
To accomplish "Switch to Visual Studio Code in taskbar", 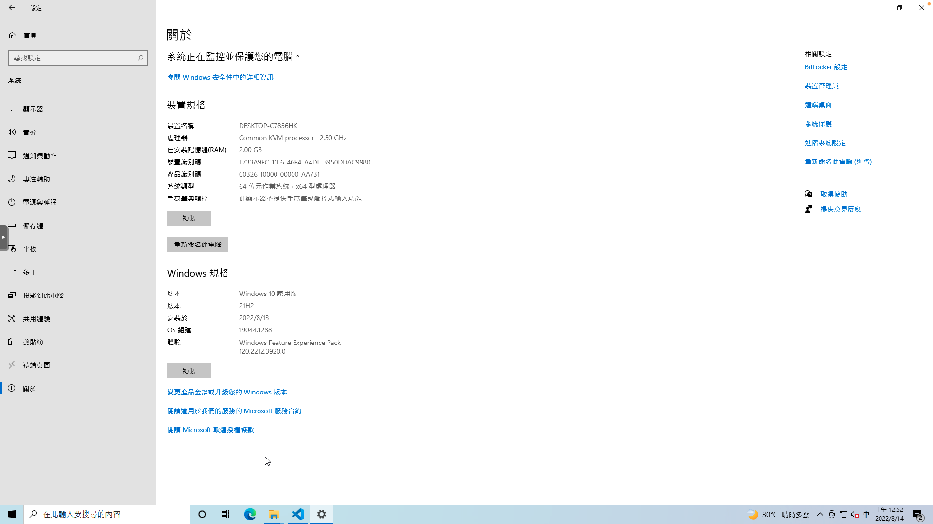I will [297, 514].
